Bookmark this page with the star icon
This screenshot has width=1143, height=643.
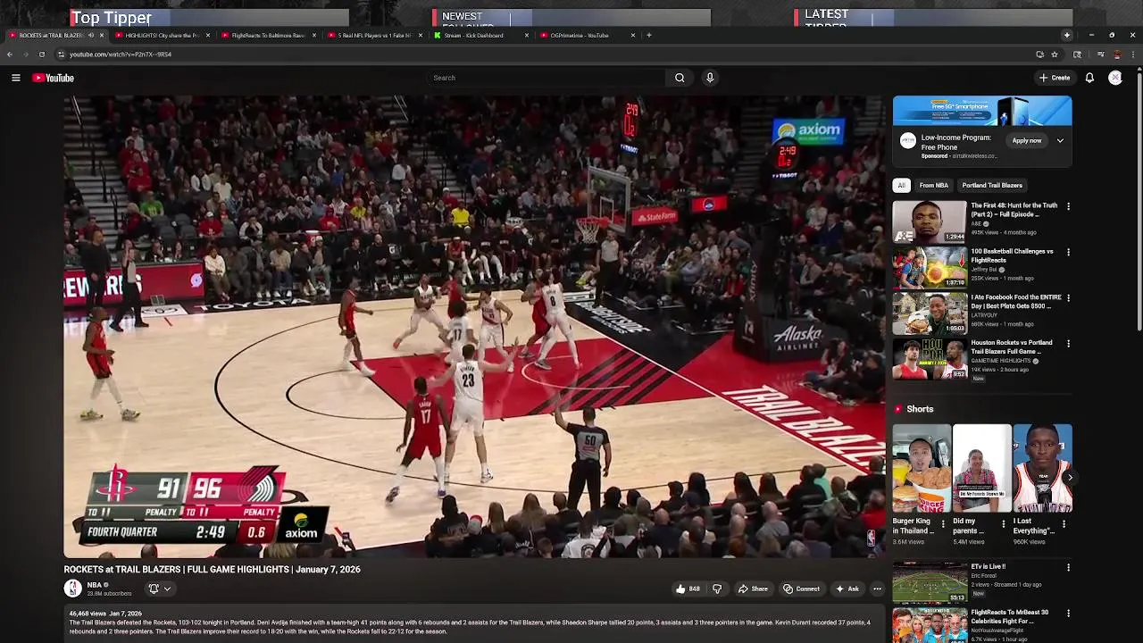tap(1055, 54)
